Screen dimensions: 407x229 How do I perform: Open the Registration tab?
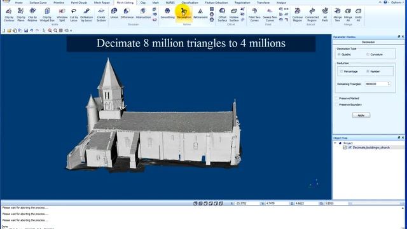pyautogui.click(x=242, y=3)
